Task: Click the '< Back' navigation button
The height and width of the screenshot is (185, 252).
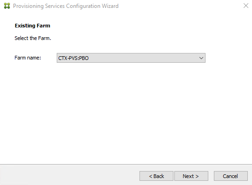Action: pos(156,176)
